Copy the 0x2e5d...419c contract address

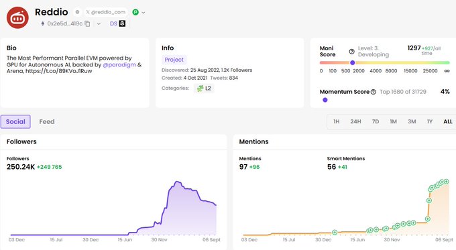tap(87, 24)
